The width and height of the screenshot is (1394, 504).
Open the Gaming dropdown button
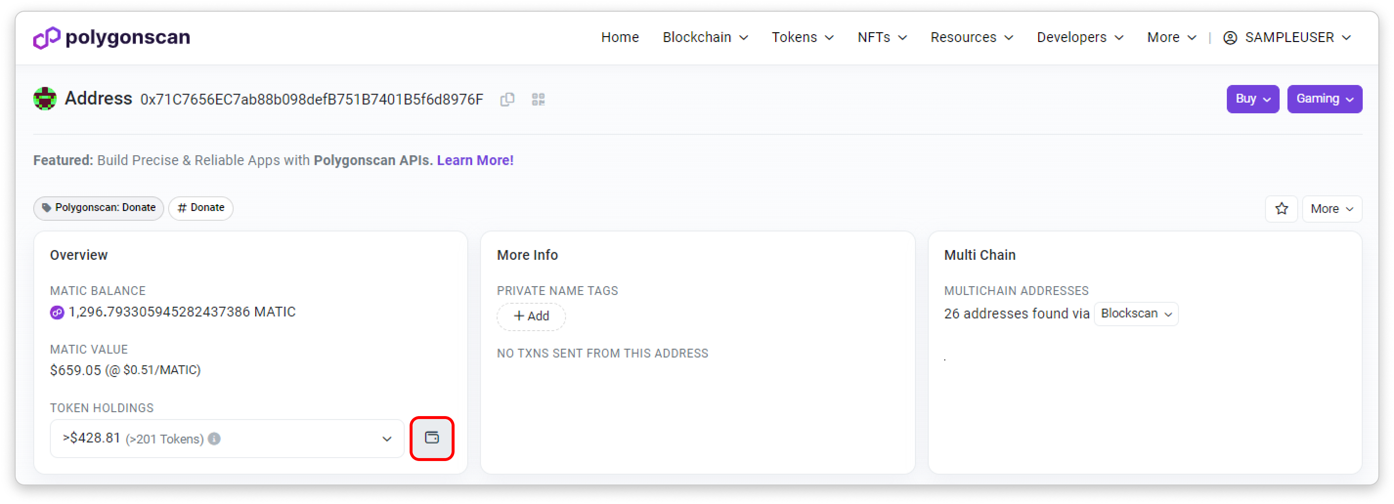(1324, 99)
